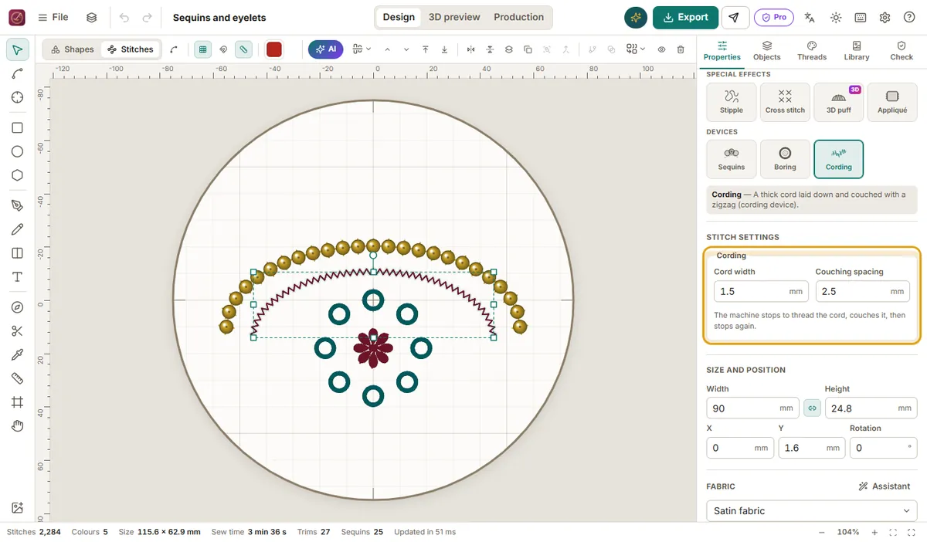
Task: Click the Cord width input field
Action: 761,292
